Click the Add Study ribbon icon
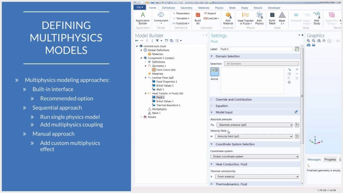343x193 pixels. tap(317, 18)
